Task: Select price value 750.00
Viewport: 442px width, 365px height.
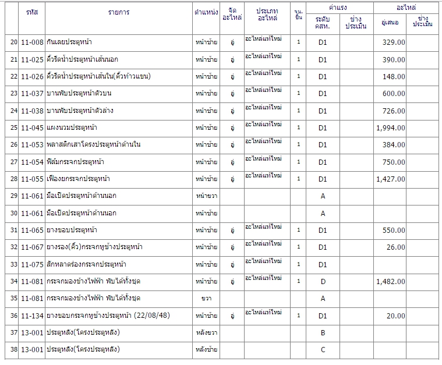Action: click(x=394, y=162)
